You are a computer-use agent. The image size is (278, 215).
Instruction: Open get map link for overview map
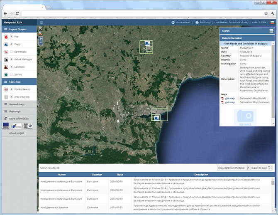pyautogui.click(x=230, y=103)
